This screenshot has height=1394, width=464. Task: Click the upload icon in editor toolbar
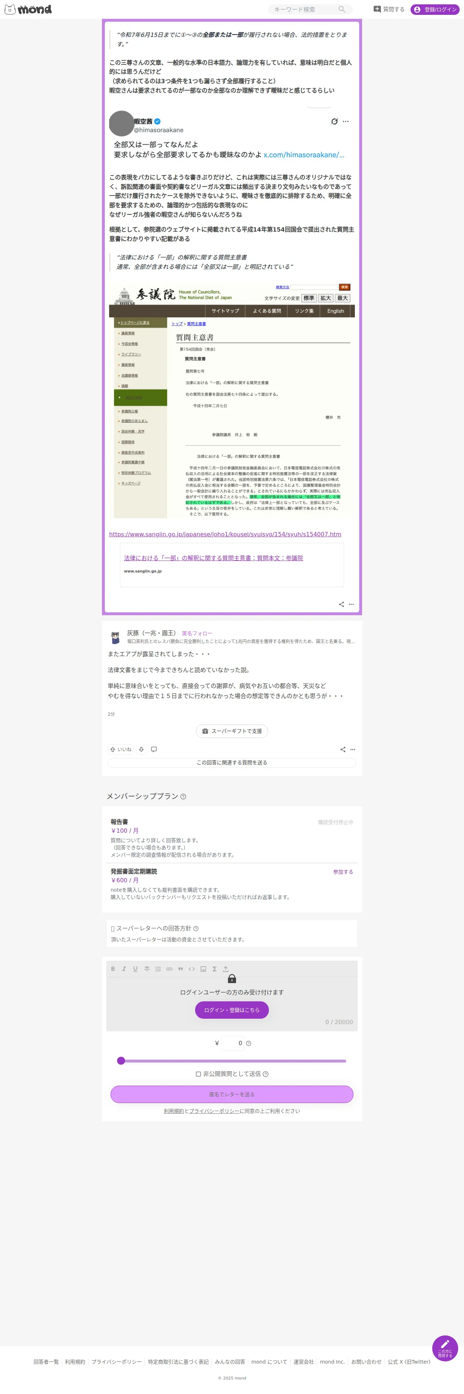[226, 969]
